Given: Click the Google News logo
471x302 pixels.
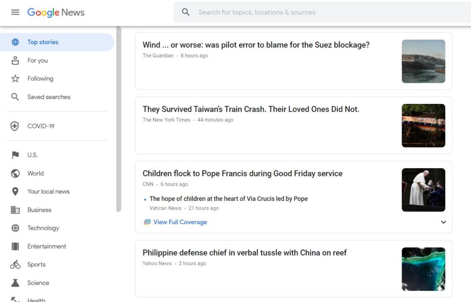Looking at the screenshot, I should pos(55,12).
